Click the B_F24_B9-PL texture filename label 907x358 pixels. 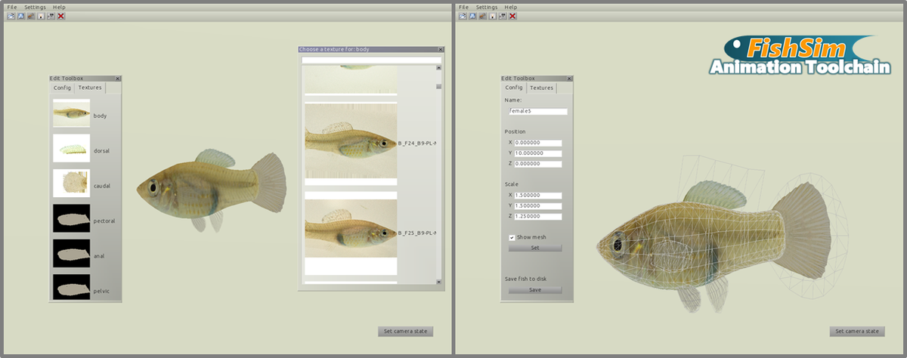417,142
